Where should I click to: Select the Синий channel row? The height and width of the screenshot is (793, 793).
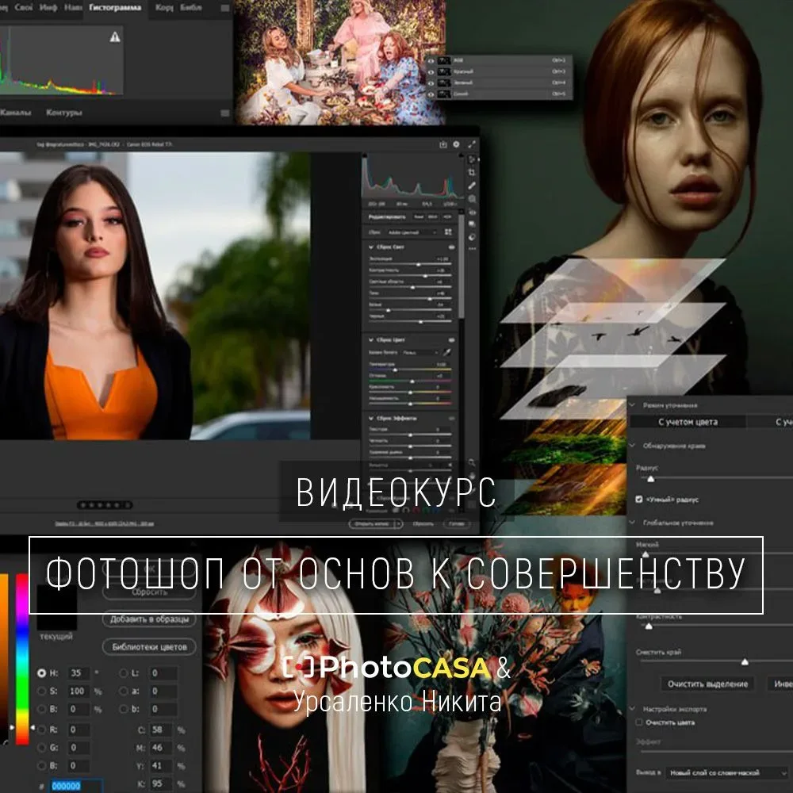[500, 94]
